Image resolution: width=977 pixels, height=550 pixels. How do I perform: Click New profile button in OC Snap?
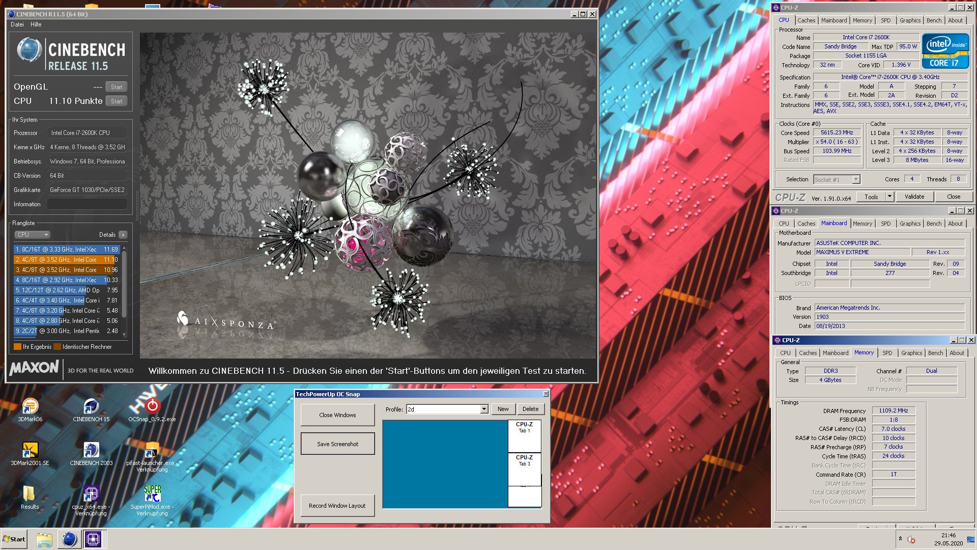[x=503, y=409]
